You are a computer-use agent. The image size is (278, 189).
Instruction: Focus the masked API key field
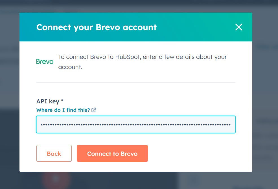(x=136, y=124)
